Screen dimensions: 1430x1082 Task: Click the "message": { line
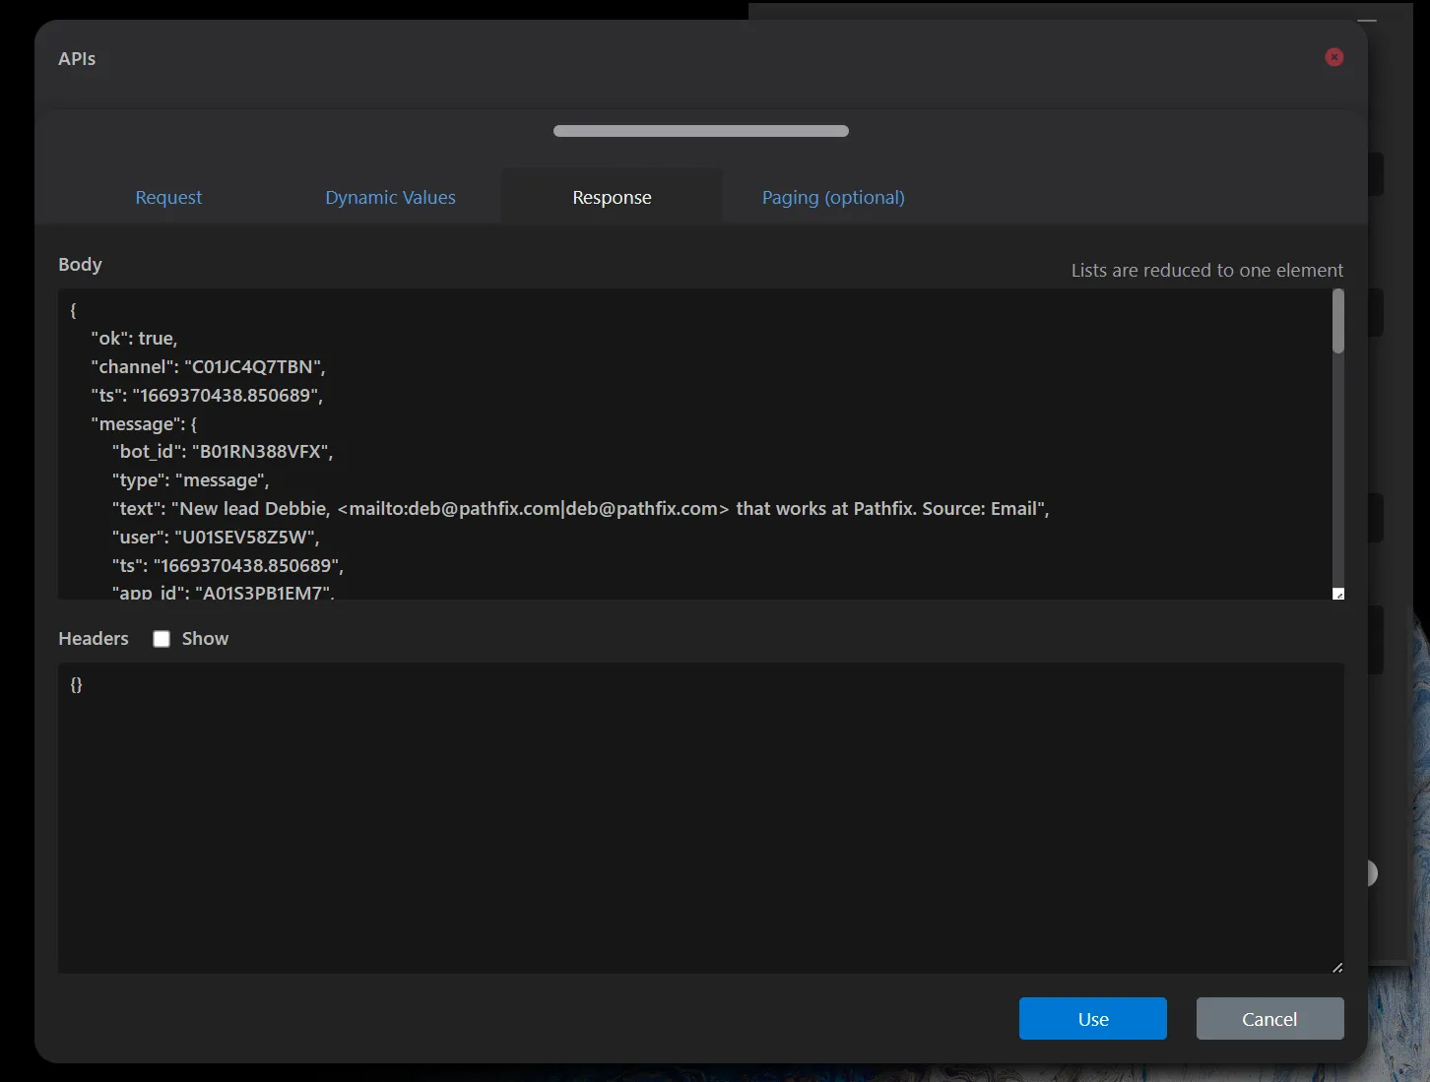(x=144, y=423)
